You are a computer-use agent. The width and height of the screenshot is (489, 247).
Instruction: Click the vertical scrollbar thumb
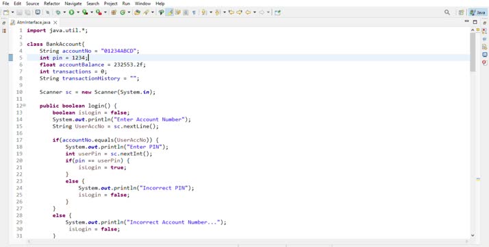pyautogui.click(x=473, y=51)
